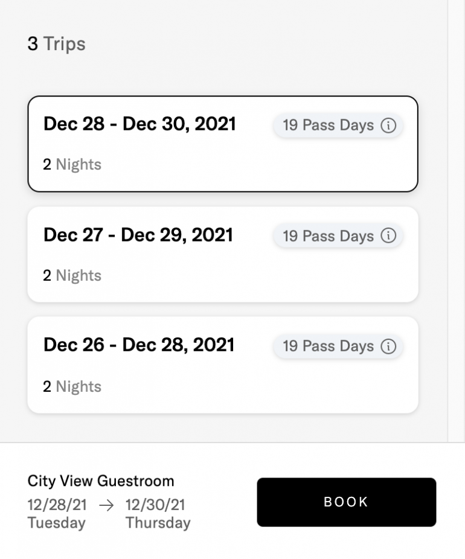Select the Dec 28 - Dec 30, 2021 trip card
This screenshot has width=465, height=559.
click(222, 144)
